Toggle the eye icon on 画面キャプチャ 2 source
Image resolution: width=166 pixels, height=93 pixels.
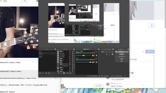(70, 64)
